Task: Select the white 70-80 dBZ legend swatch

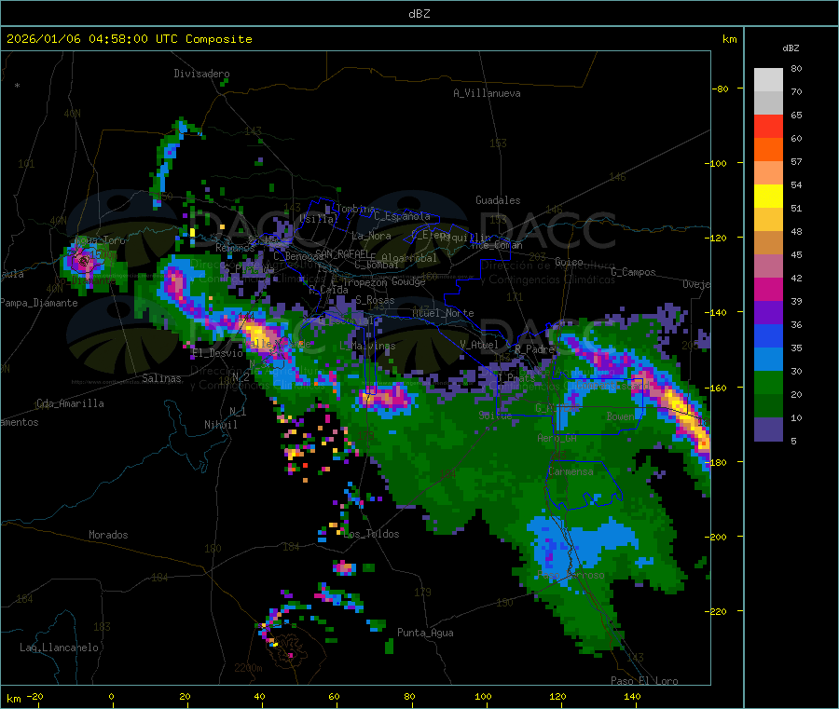Action: pyautogui.click(x=768, y=80)
